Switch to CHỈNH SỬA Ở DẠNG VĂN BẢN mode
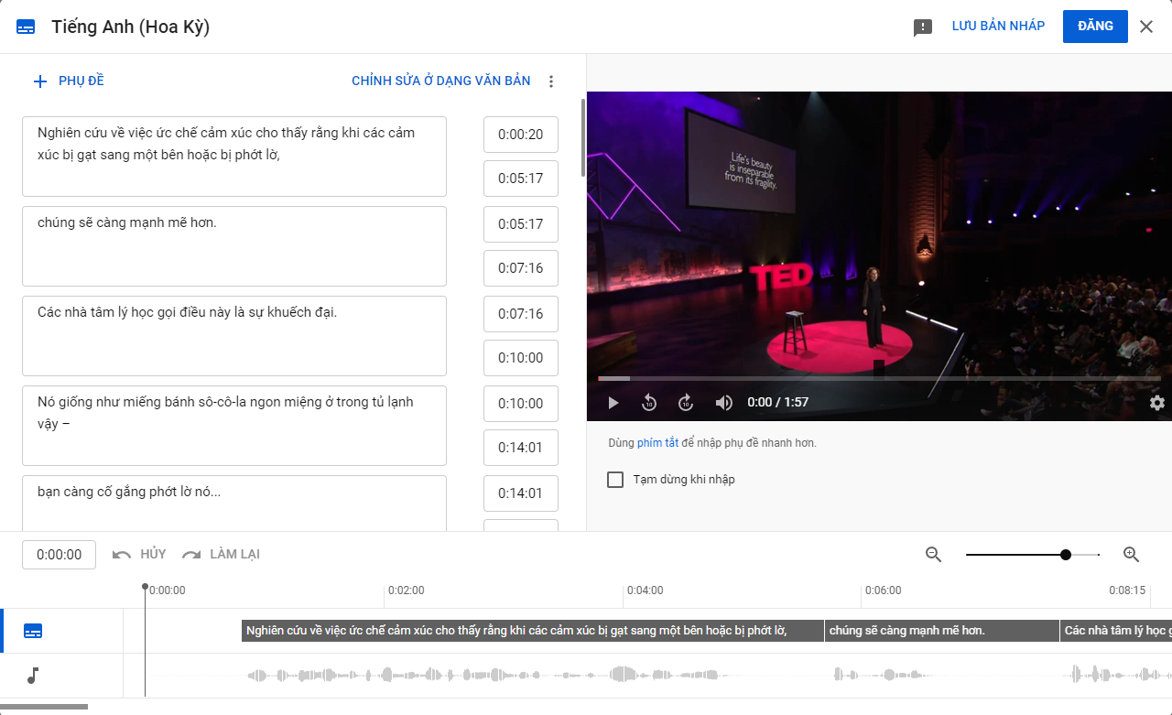Screen dimensions: 1172x715 coord(440,81)
